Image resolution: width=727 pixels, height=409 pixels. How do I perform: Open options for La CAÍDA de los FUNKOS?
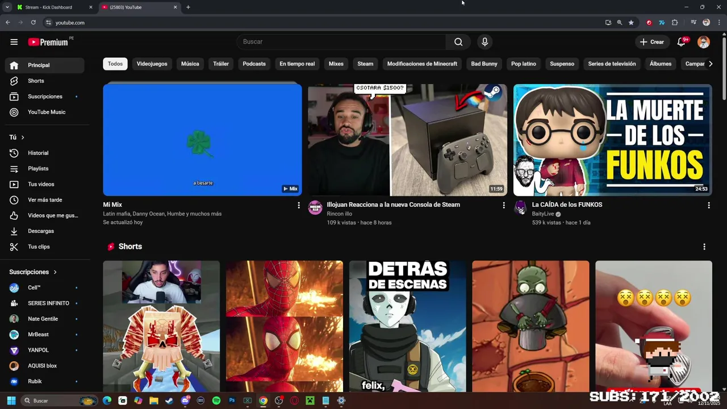click(x=708, y=205)
